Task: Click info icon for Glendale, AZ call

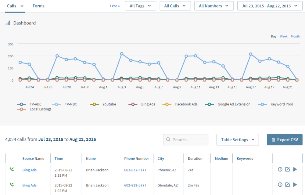Action: tap(280, 185)
